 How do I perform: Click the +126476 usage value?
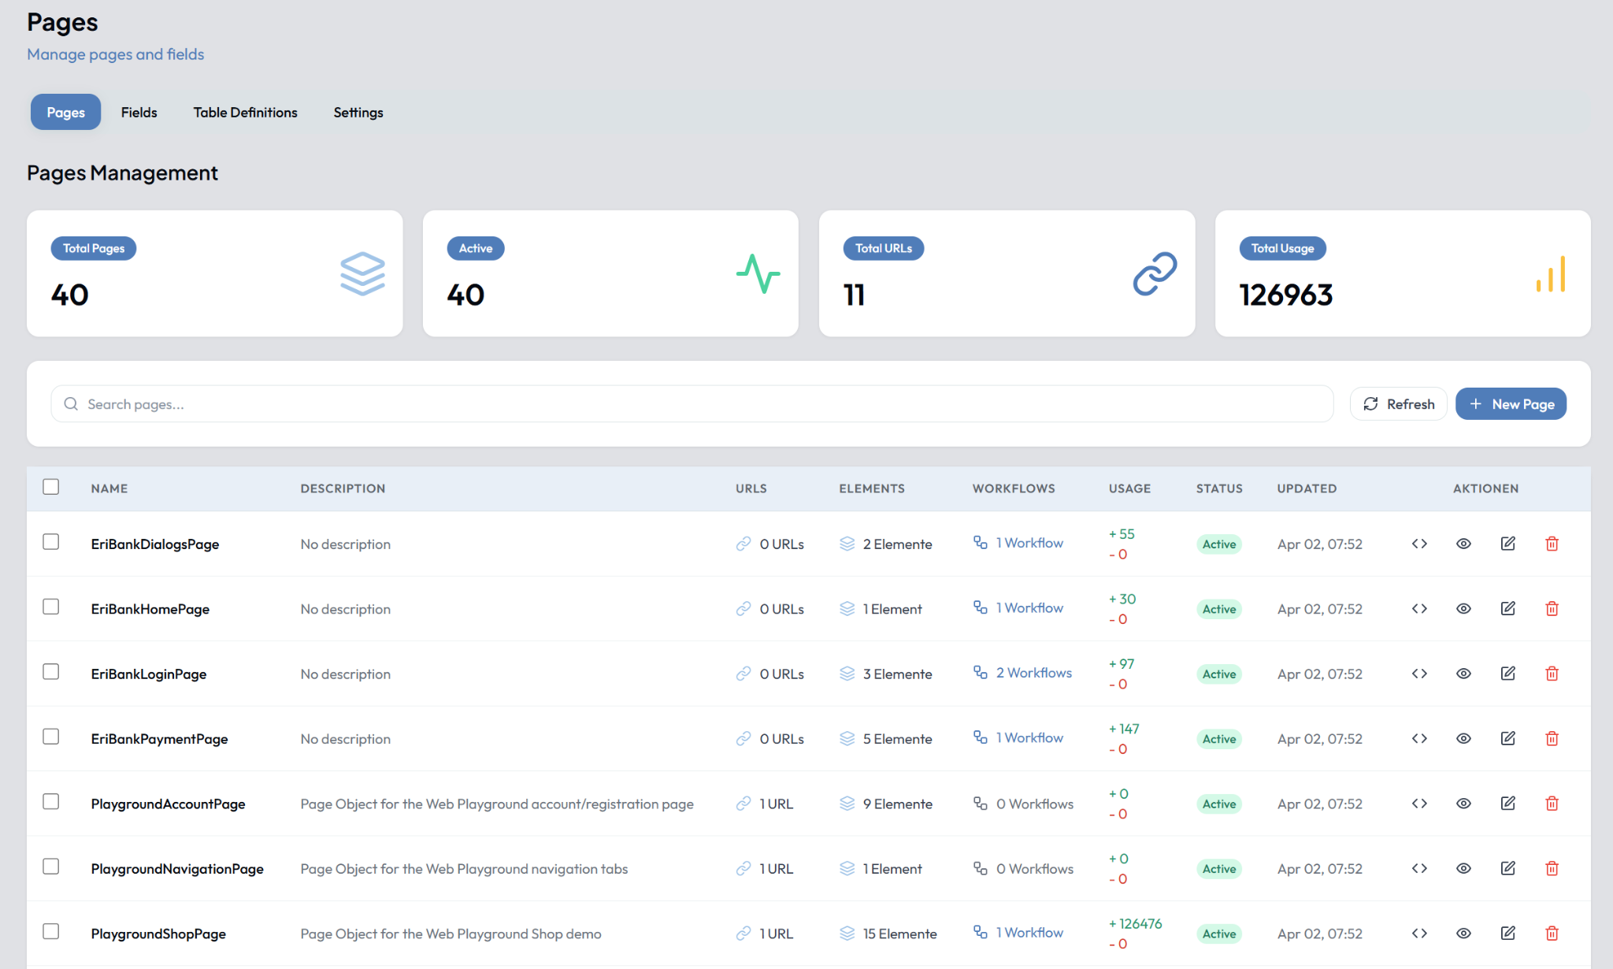tap(1135, 923)
